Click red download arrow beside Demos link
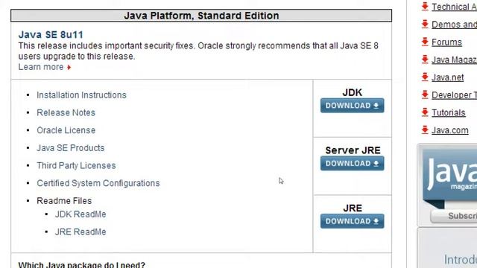477x268 pixels. (425, 24)
